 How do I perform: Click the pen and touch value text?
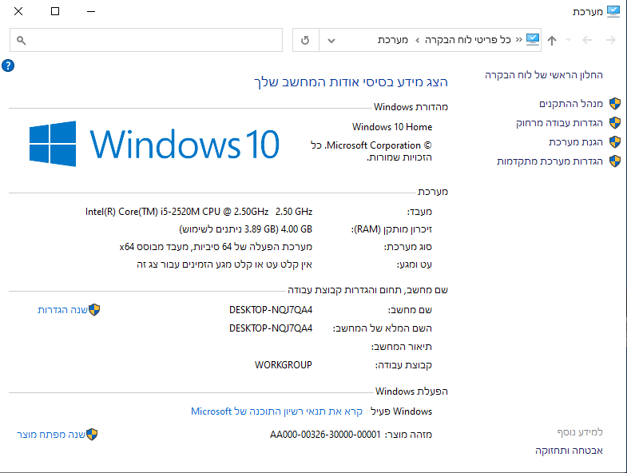[224, 264]
